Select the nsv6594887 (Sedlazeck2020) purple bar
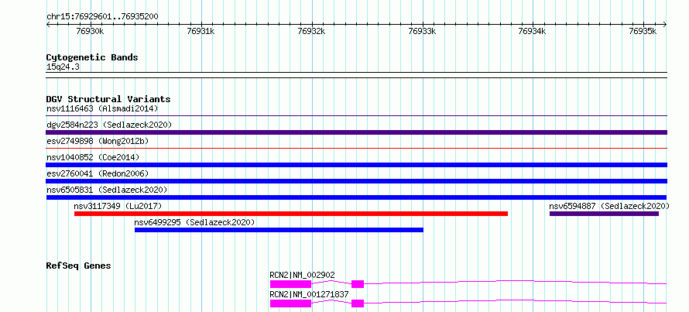689x312 pixels. 604,214
